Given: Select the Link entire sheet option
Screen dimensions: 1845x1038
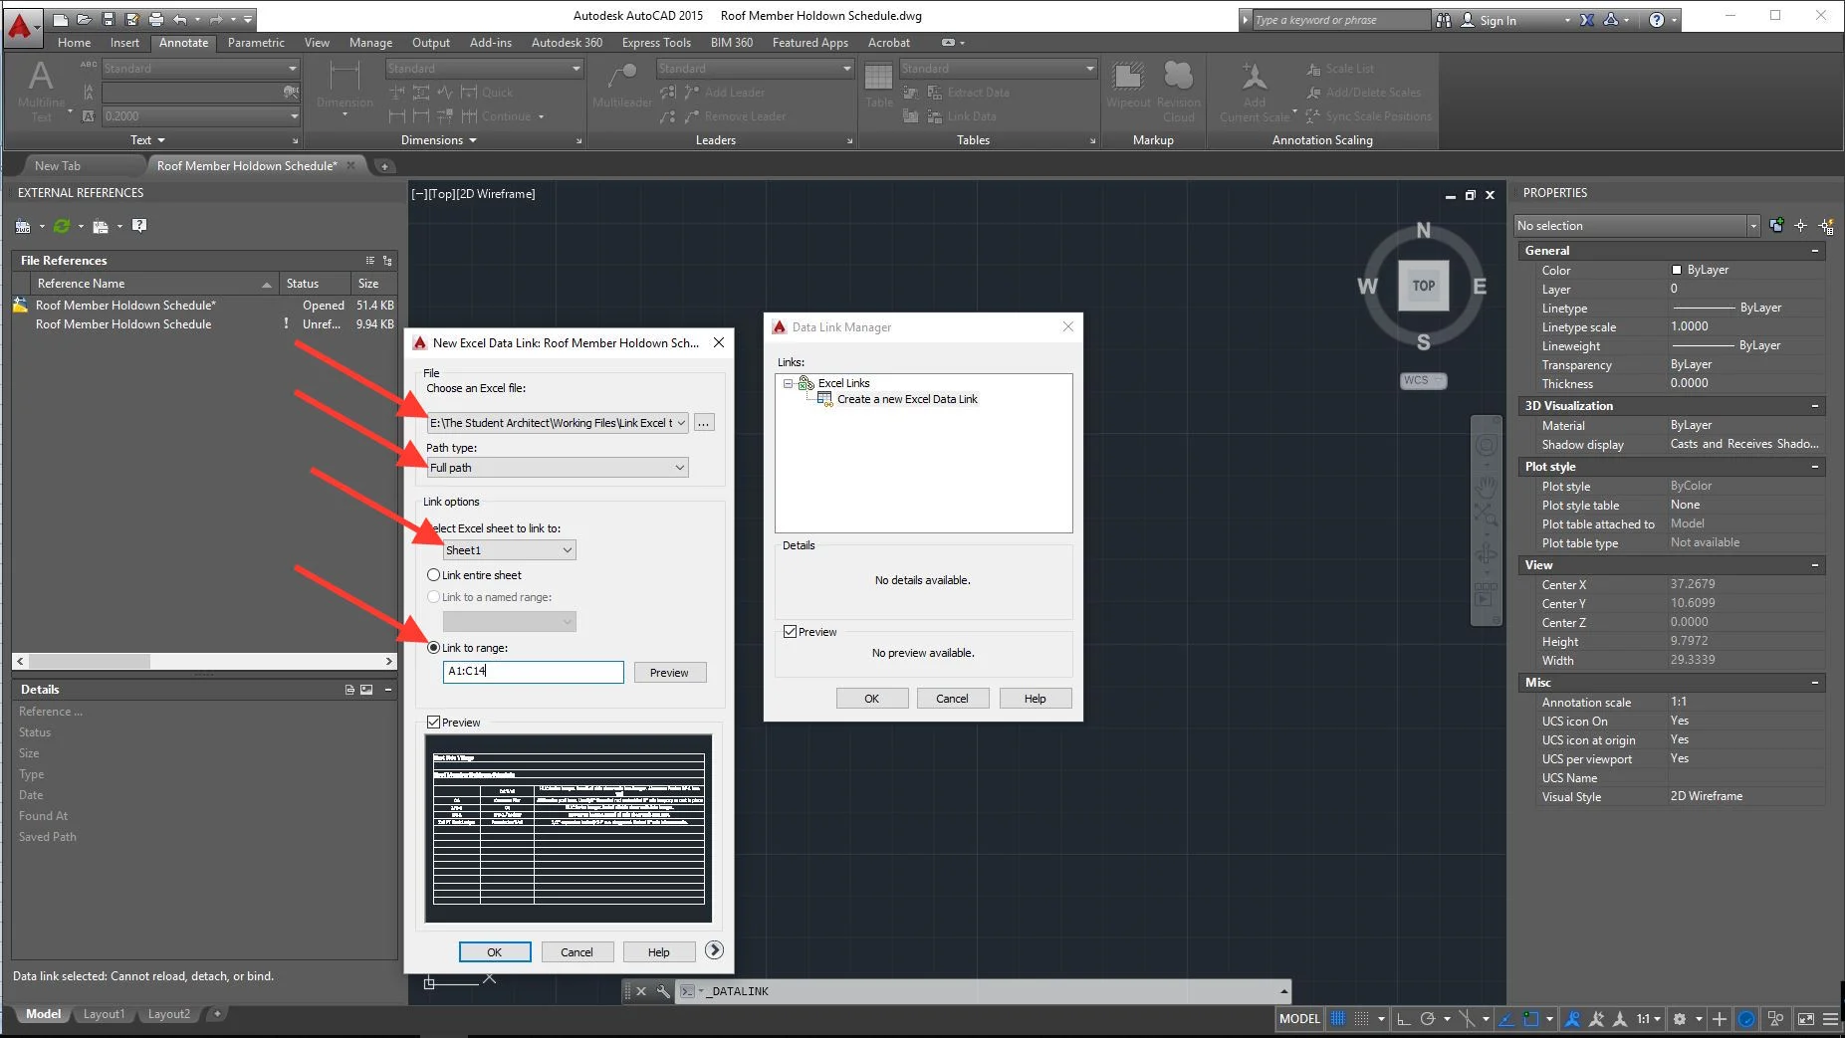Looking at the screenshot, I should pyautogui.click(x=434, y=574).
